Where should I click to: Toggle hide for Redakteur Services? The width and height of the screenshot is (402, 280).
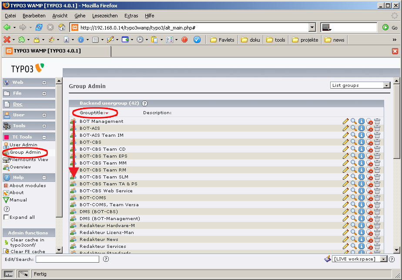click(369, 246)
